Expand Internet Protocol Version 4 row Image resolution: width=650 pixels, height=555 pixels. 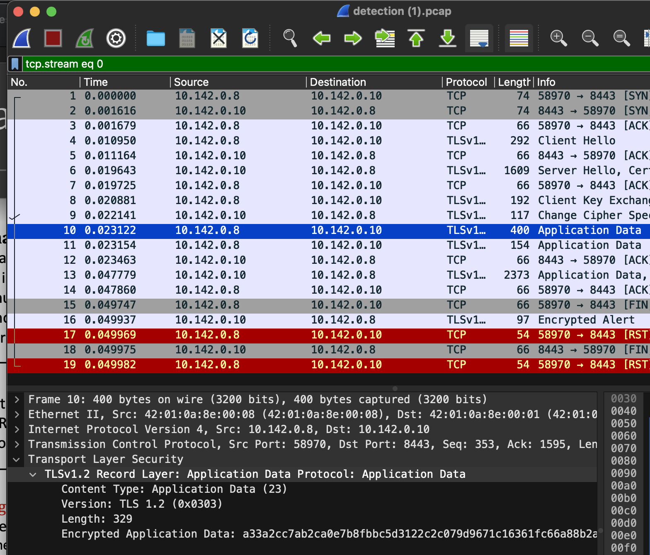[x=17, y=429]
